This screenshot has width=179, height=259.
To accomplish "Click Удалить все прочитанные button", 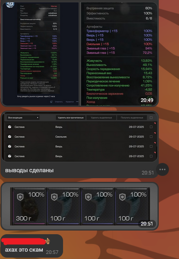I will pos(71,118).
